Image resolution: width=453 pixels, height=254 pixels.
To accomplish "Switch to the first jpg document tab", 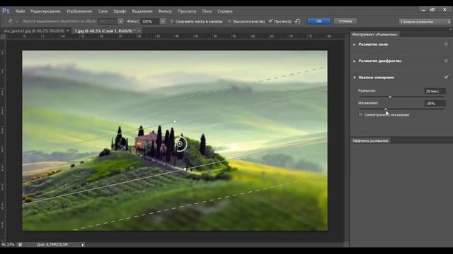I will (34, 30).
